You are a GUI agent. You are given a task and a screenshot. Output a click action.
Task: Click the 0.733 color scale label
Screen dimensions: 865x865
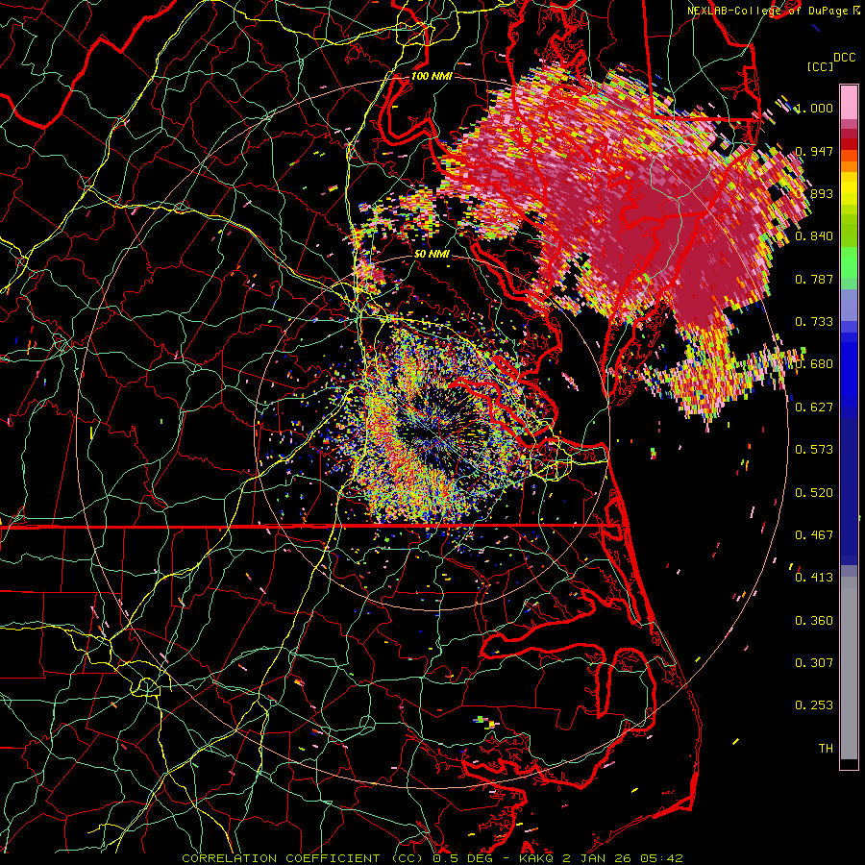click(814, 322)
